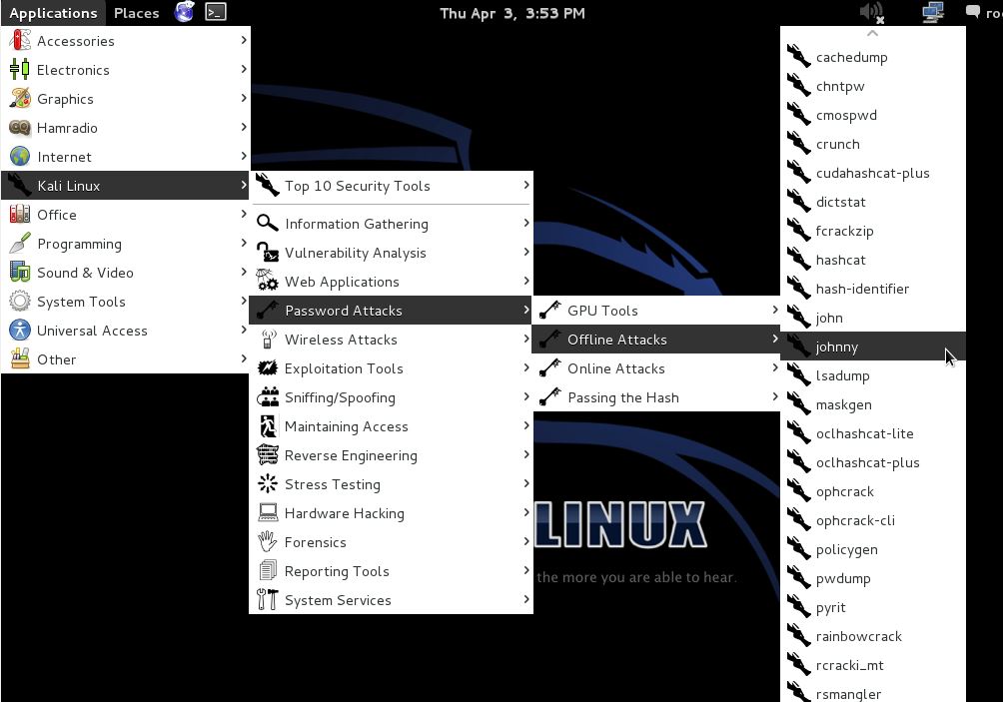
Task: Click the chat bubble icon in top panel
Action: 972,12
